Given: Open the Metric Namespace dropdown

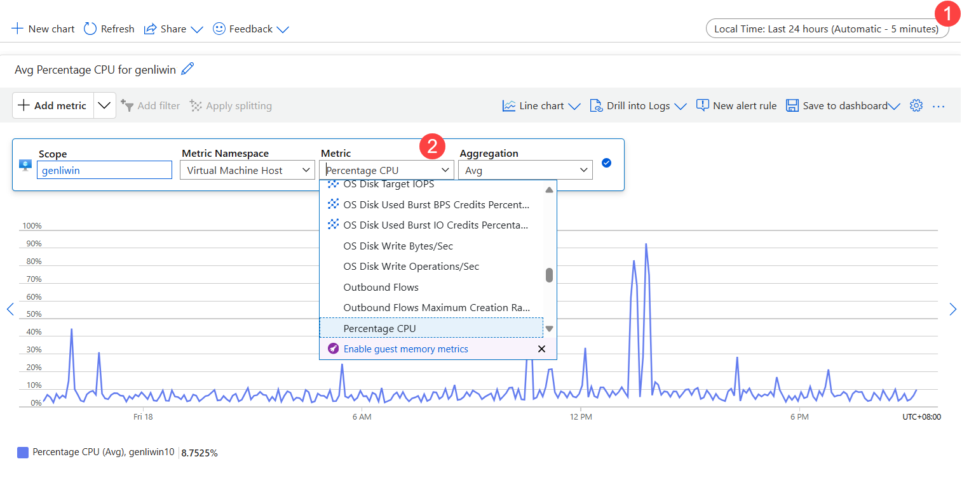Looking at the screenshot, I should (247, 170).
